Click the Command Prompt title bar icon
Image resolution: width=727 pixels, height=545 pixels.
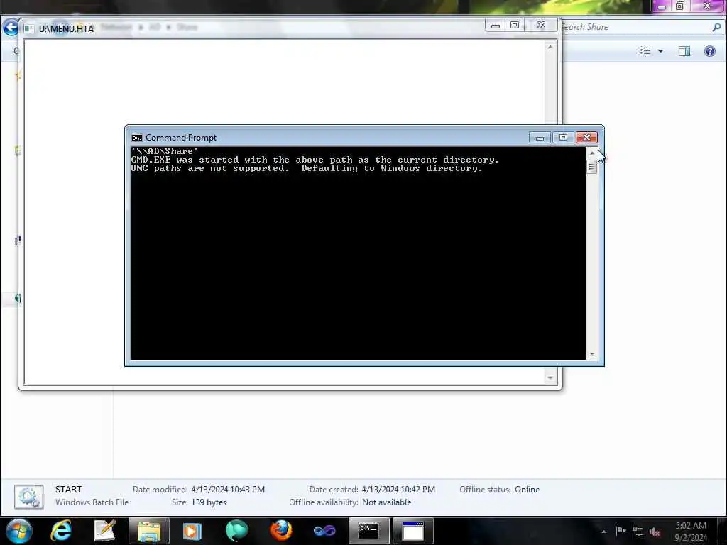pos(137,138)
